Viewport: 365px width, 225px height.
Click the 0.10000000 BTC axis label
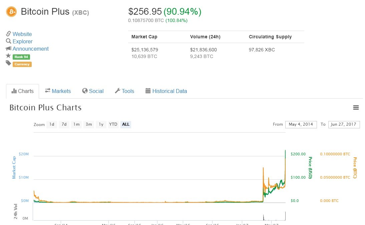pyautogui.click(x=335, y=154)
